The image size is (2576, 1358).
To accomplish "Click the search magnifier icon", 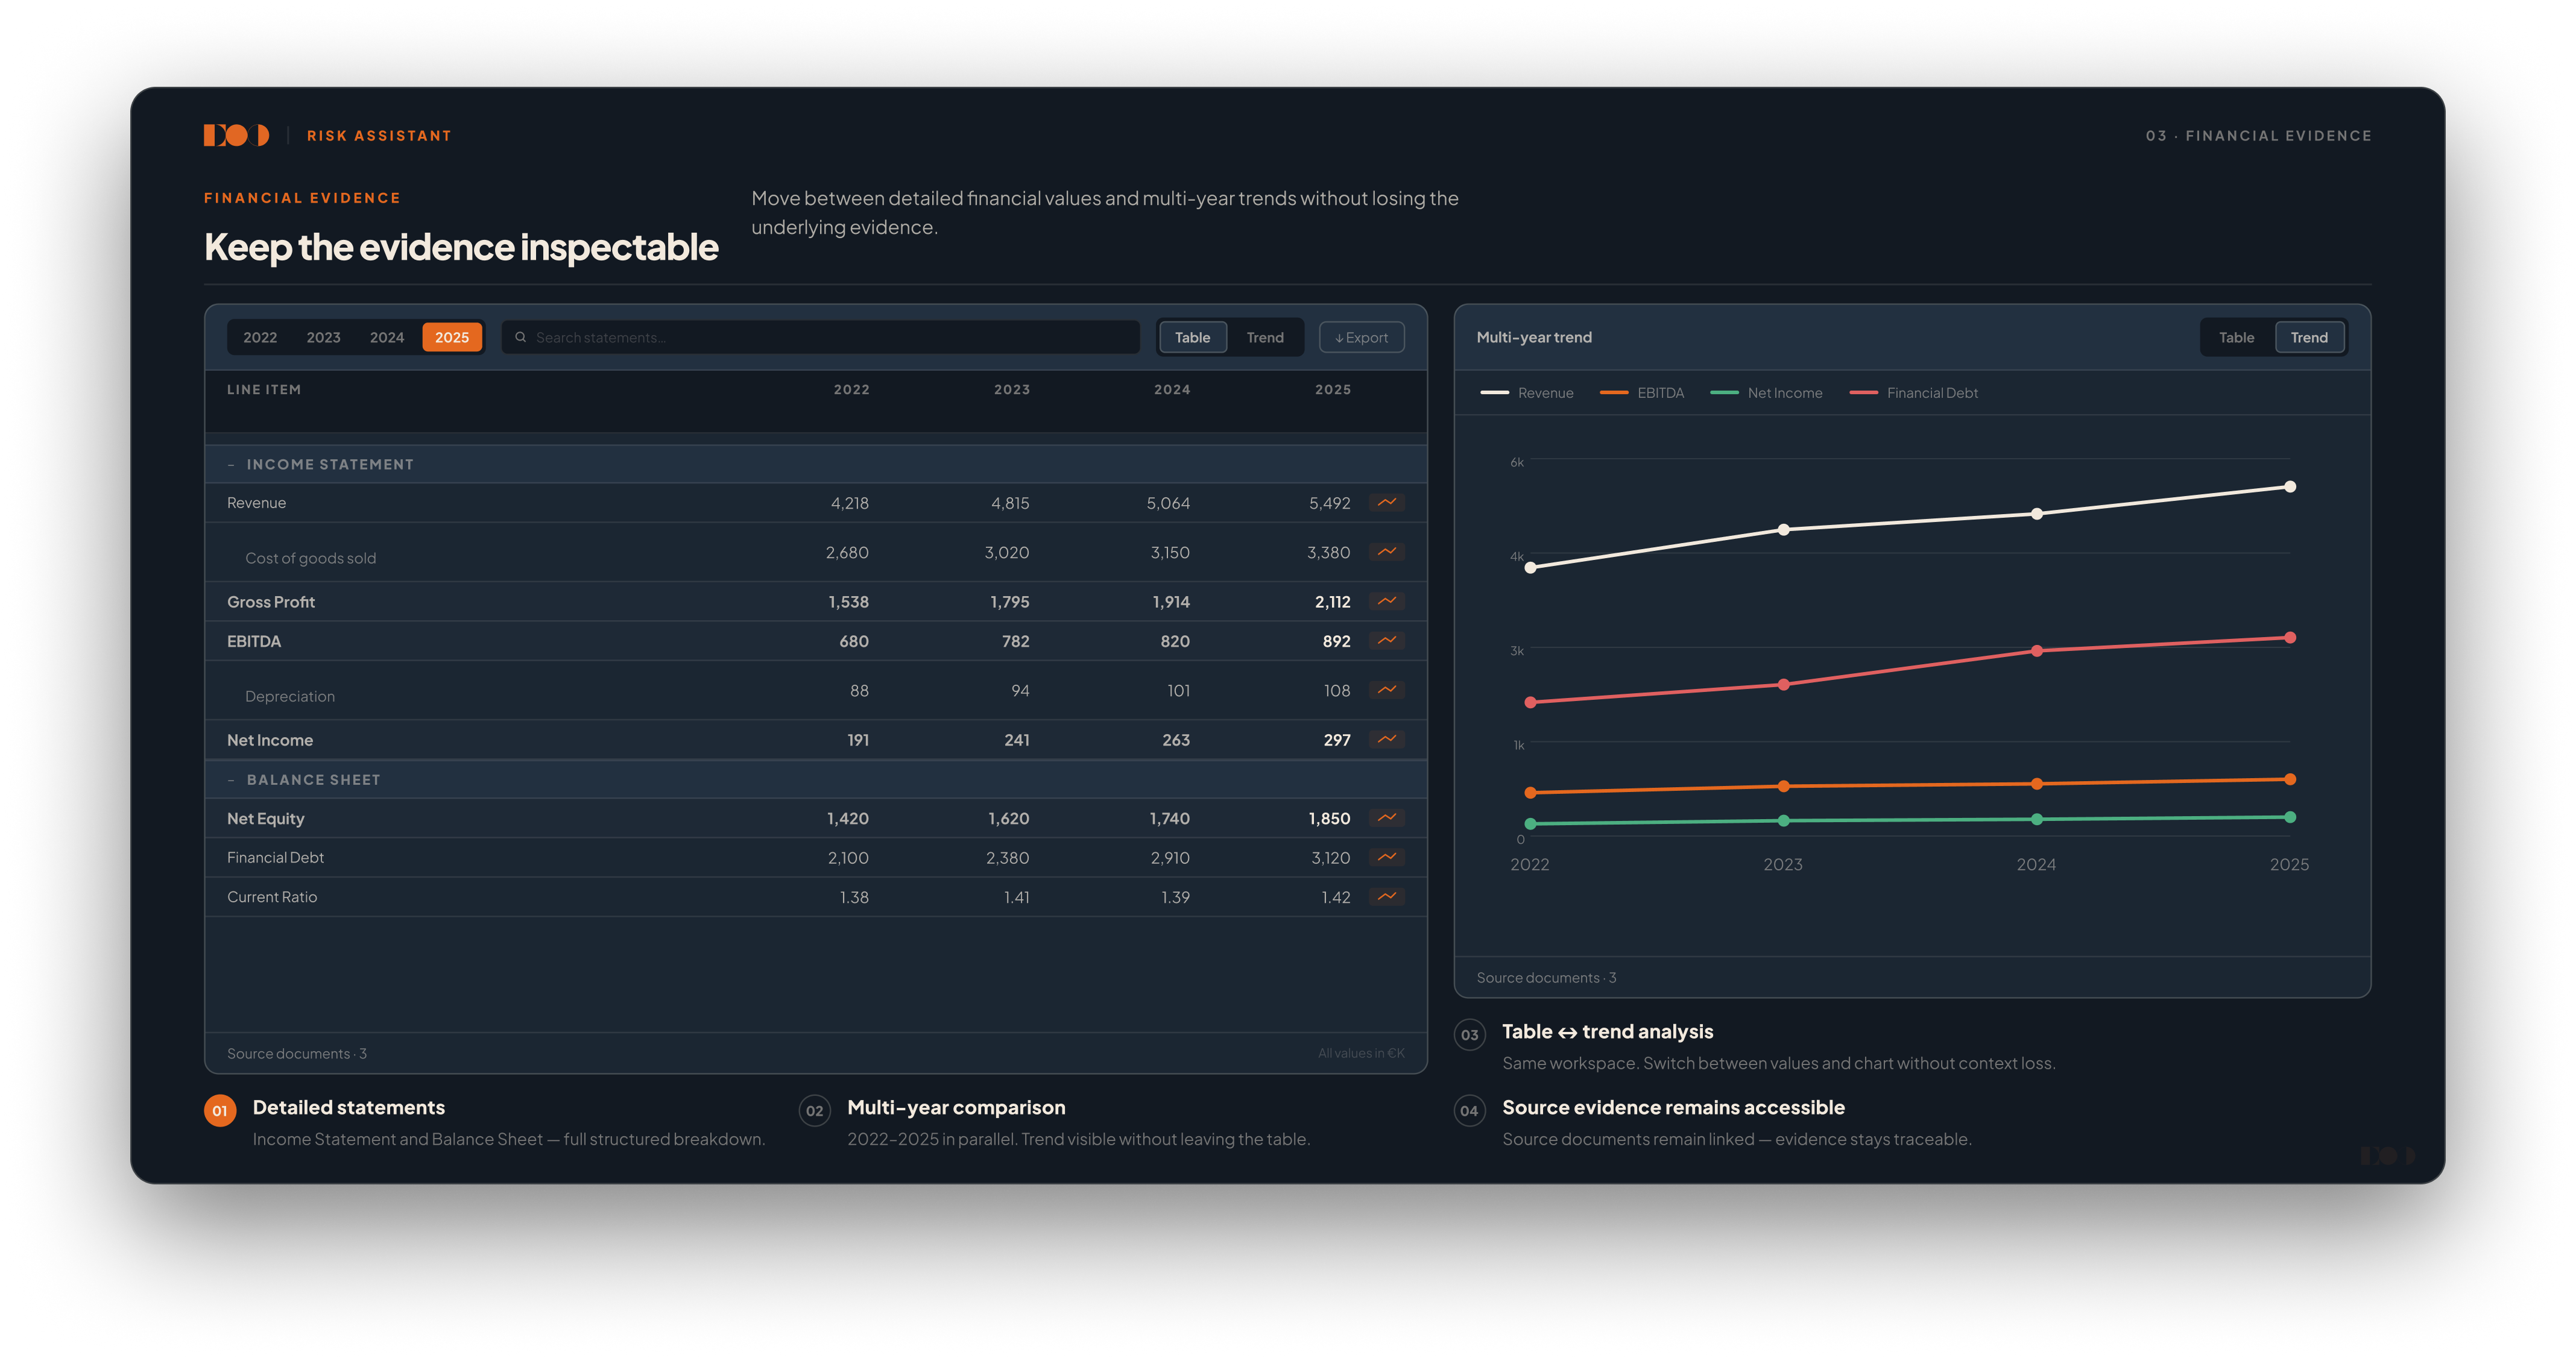I will click(520, 338).
